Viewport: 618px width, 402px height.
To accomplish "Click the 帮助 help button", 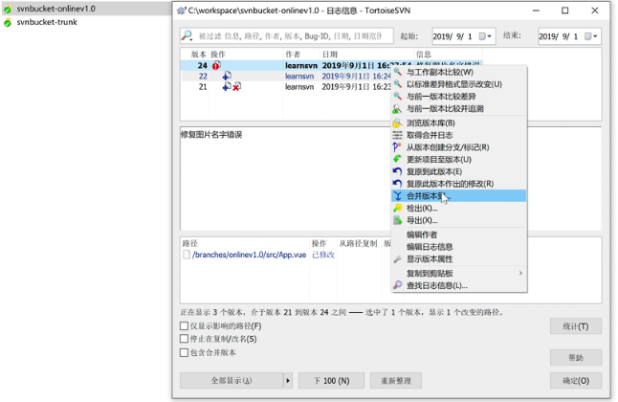I will click(x=576, y=357).
